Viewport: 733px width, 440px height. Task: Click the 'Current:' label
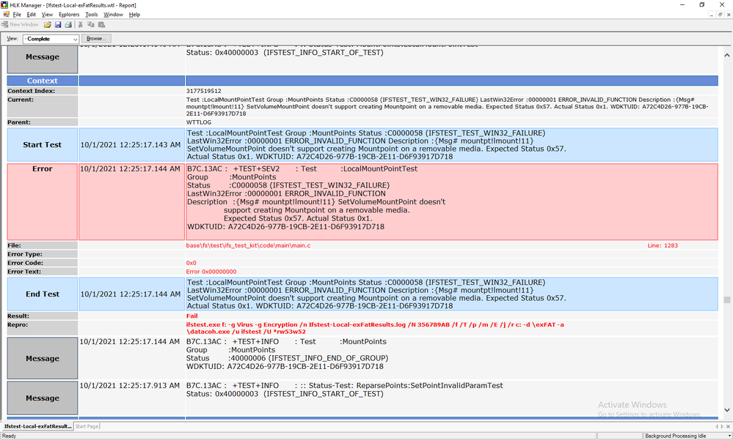tap(21, 100)
